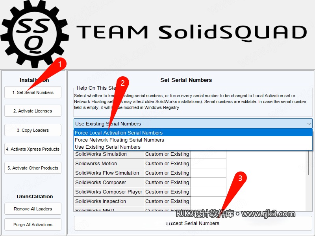Open the Activate Licenses step
315x236 pixels.
click(33, 111)
